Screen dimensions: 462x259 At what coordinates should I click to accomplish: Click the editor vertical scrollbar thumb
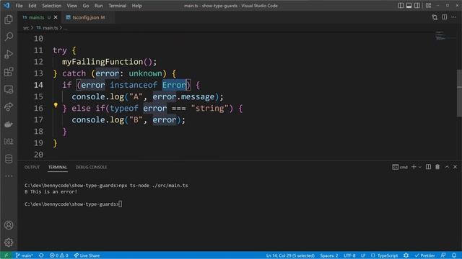tap(459, 93)
